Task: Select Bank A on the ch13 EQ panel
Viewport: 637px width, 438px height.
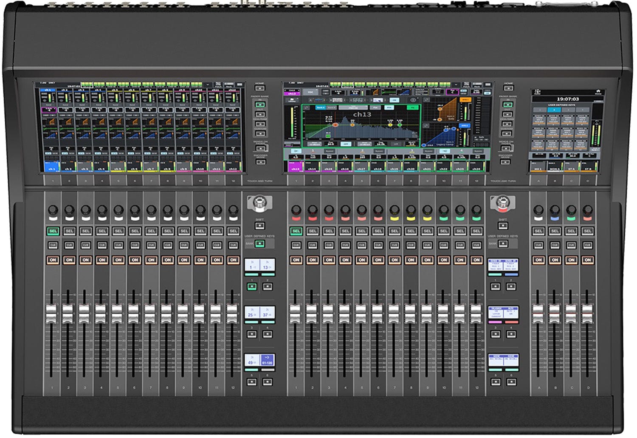Action: (x=321, y=107)
